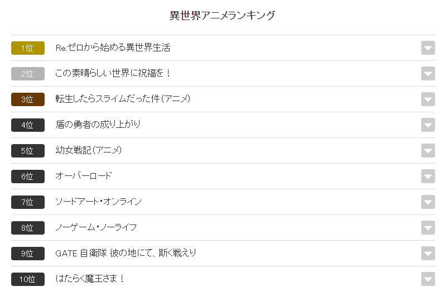
Task: Expand the 転生したらスライムだった件 row arrow
Action: coord(428,99)
